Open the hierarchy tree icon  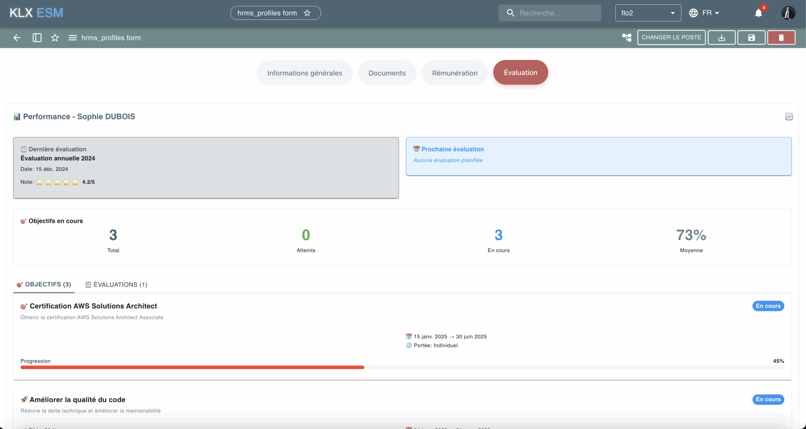point(627,37)
